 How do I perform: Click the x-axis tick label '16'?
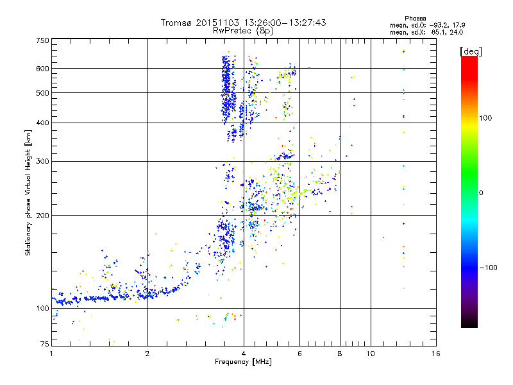(436, 354)
